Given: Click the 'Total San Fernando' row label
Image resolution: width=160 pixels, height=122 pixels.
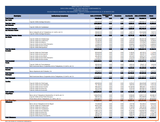Looking at the screenshot, I should coord(11,29).
